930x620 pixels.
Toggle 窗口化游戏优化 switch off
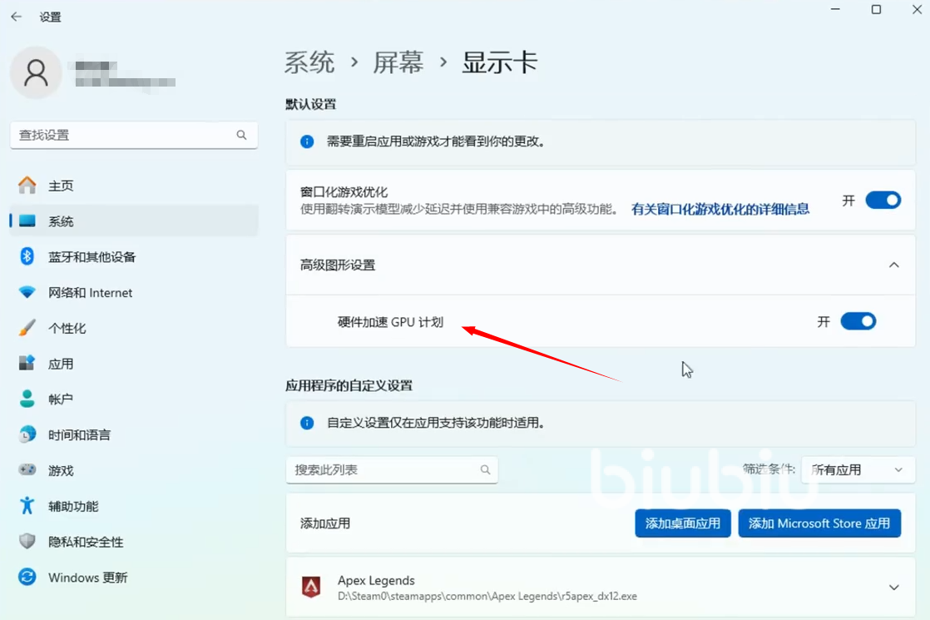point(883,201)
